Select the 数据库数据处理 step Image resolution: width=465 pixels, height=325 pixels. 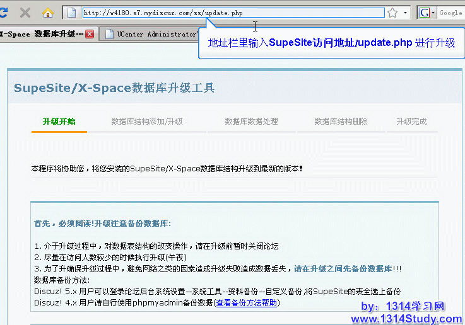coord(251,122)
